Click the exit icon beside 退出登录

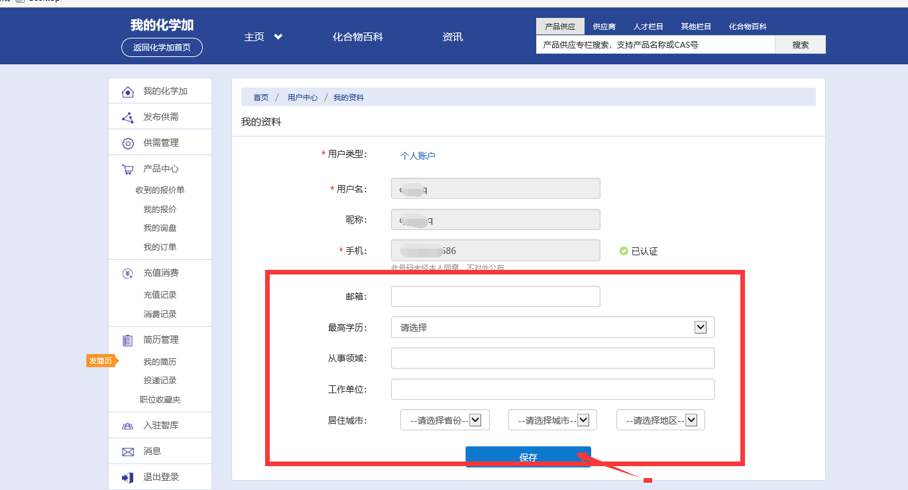coord(128,477)
